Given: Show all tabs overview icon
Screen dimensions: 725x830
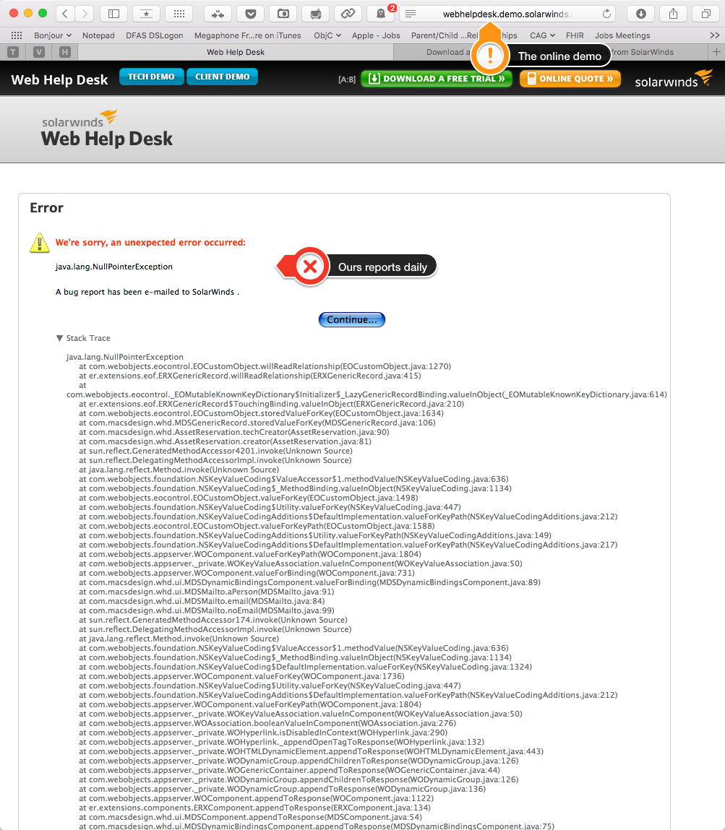Looking at the screenshot, I should 706,14.
